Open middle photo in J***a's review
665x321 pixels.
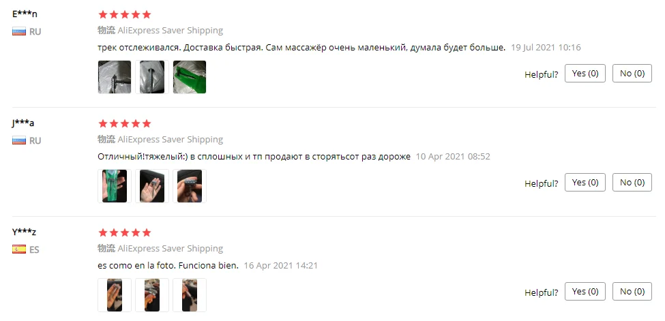(152, 186)
